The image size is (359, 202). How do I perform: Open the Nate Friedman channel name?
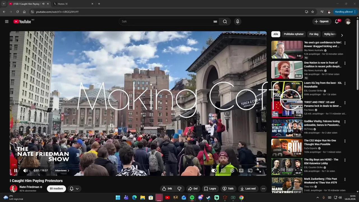tap(29, 187)
